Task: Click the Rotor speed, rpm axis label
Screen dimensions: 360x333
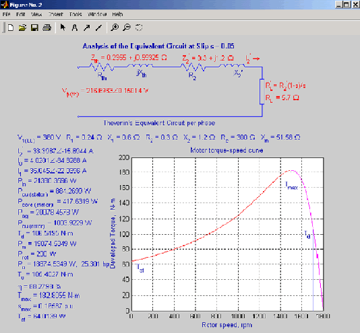Action: (227, 325)
